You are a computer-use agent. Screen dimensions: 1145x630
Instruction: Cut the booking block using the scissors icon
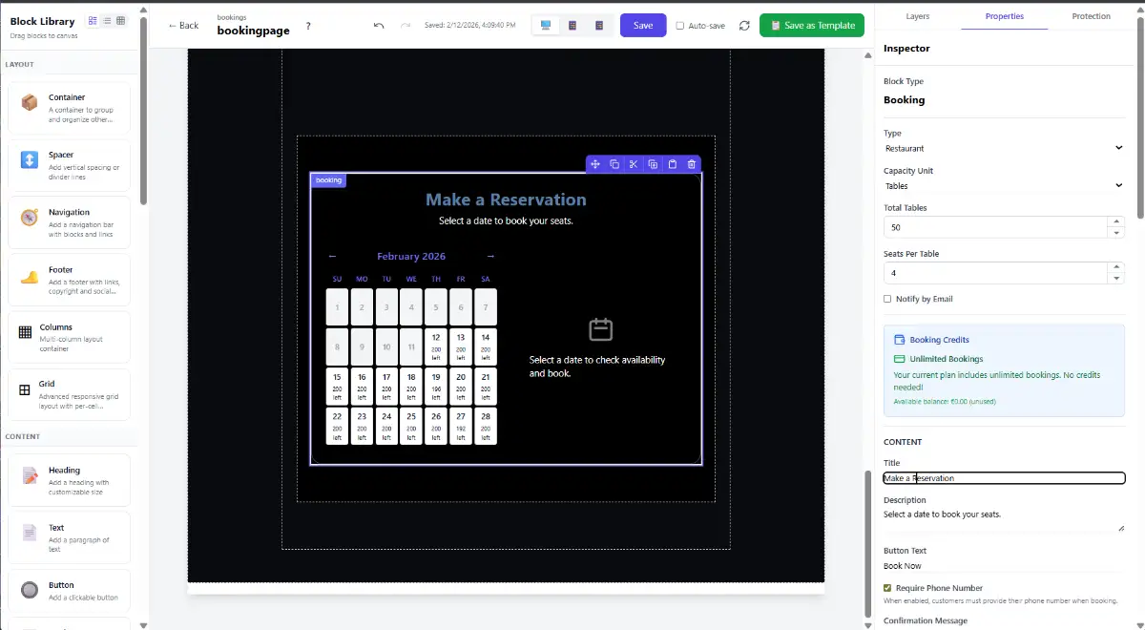[634, 164]
